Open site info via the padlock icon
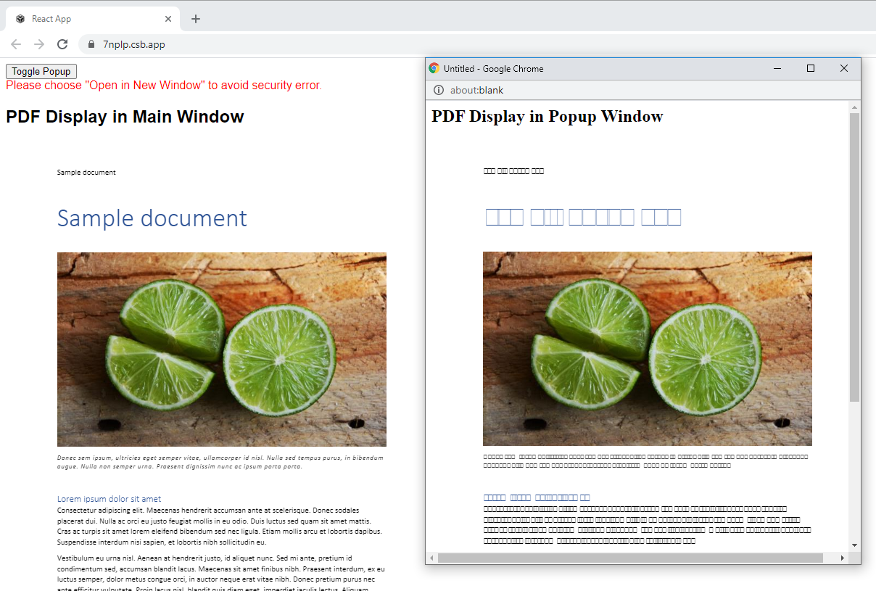The height and width of the screenshot is (591, 876). (91, 44)
